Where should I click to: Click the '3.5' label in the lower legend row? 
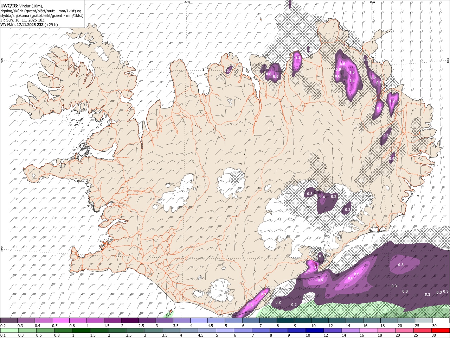tap(165, 335)
